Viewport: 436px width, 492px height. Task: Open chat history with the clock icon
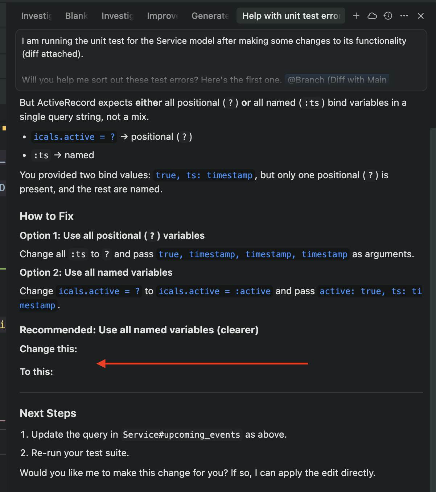tap(388, 16)
